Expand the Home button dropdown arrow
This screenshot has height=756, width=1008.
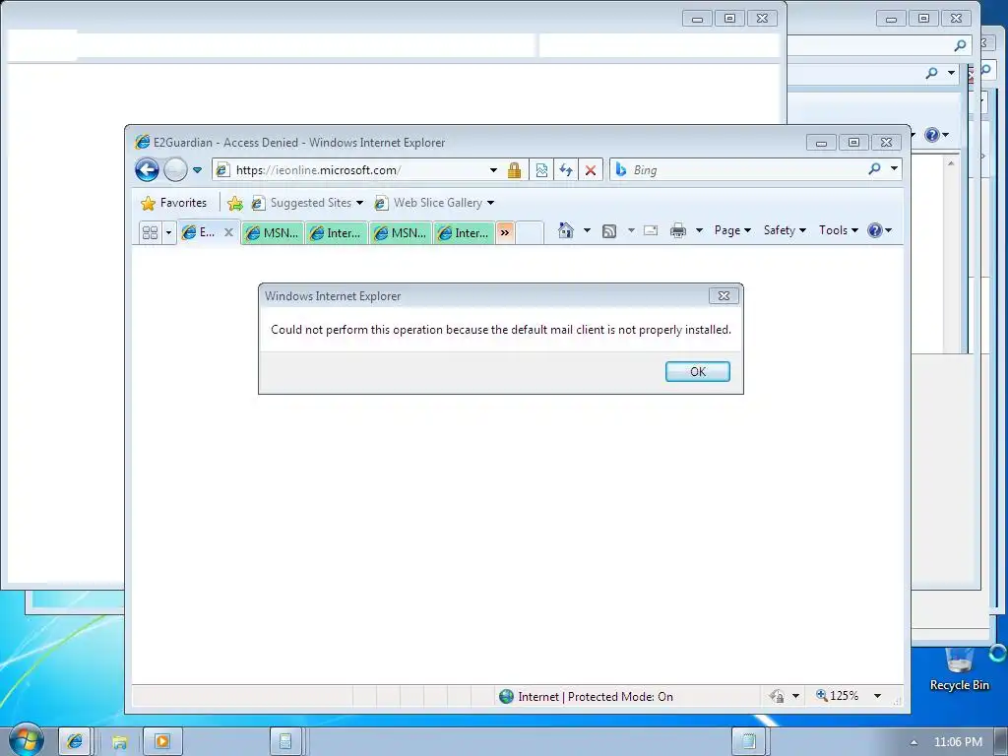click(x=587, y=230)
